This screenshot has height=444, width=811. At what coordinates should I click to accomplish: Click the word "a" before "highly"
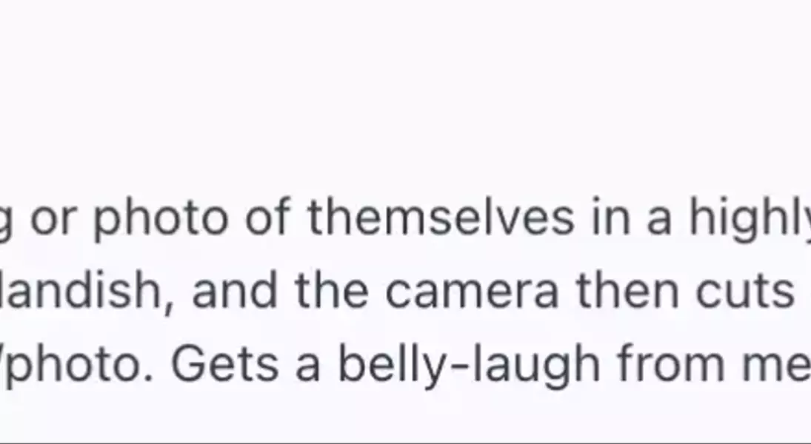[658, 221]
